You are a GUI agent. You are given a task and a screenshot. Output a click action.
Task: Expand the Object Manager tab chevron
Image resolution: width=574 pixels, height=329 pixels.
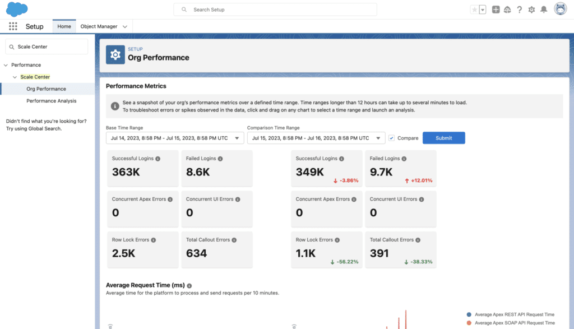pyautogui.click(x=125, y=26)
